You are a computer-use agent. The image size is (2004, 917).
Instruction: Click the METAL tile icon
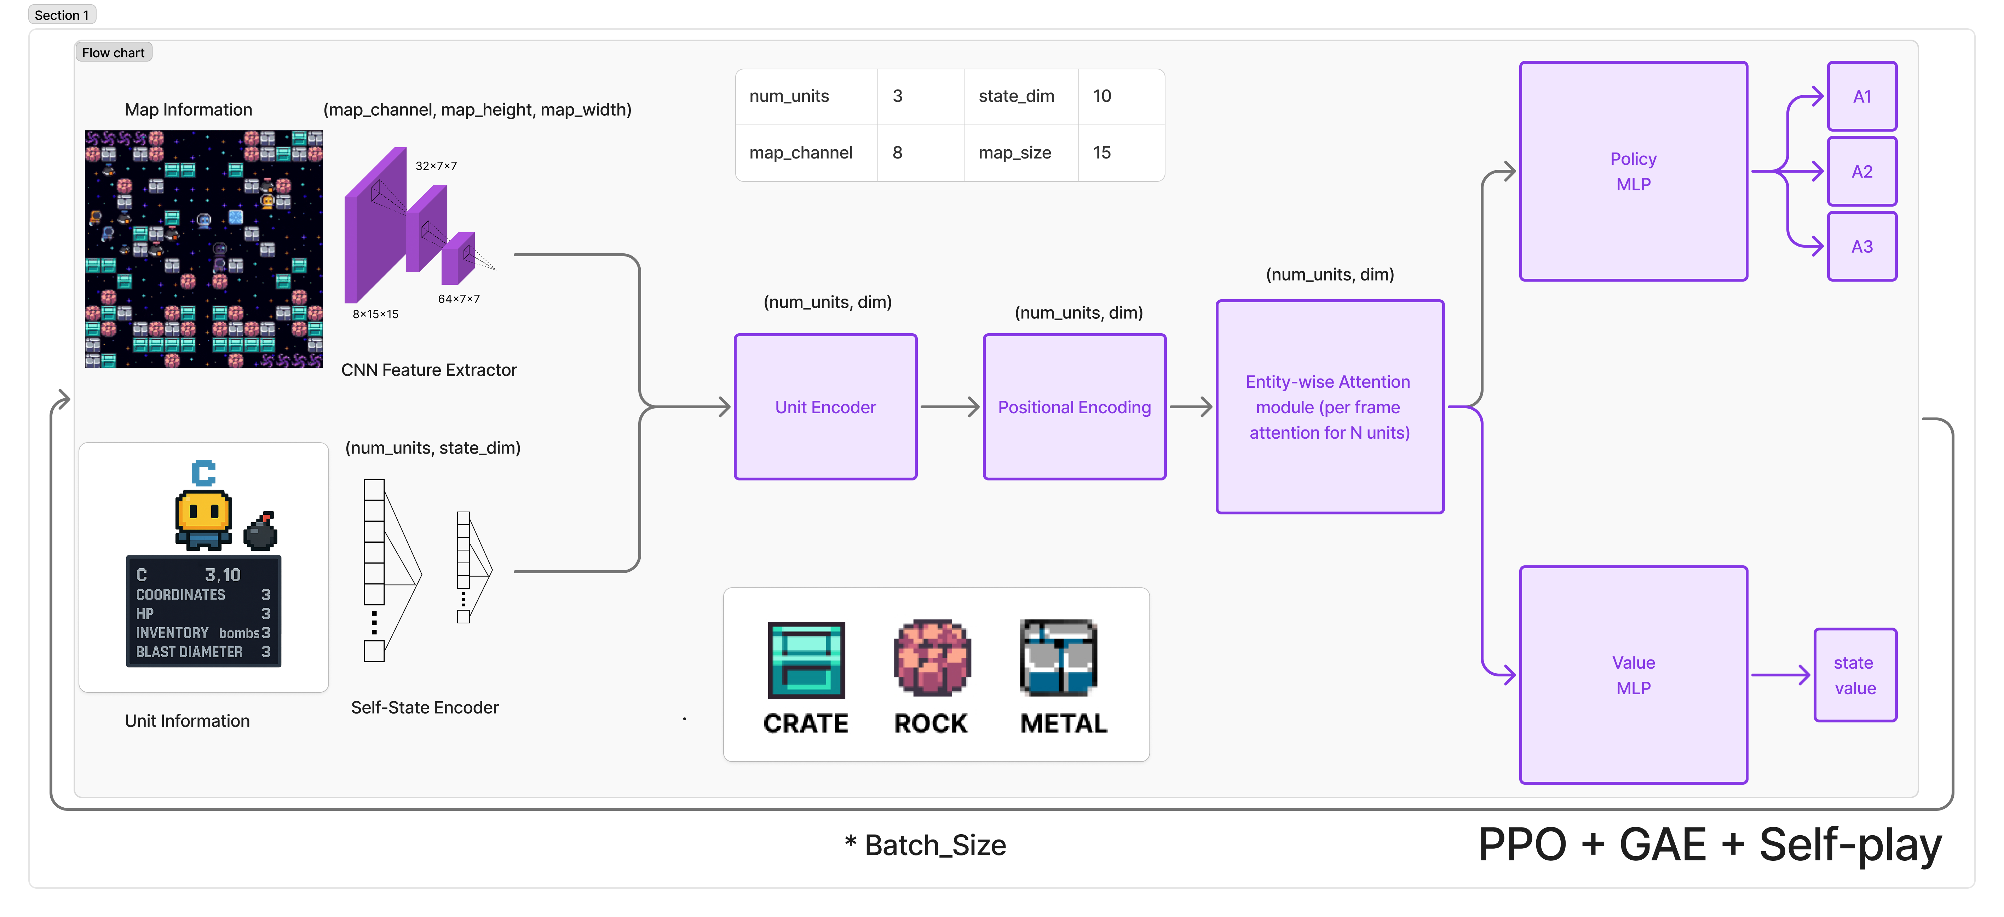1059,658
